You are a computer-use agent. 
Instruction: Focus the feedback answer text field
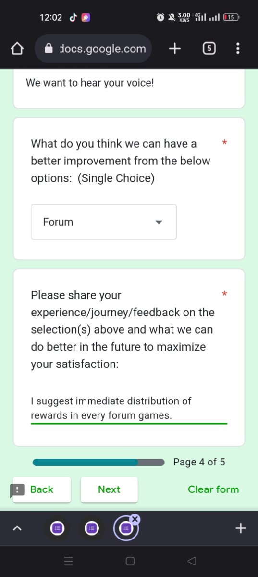coord(129,408)
